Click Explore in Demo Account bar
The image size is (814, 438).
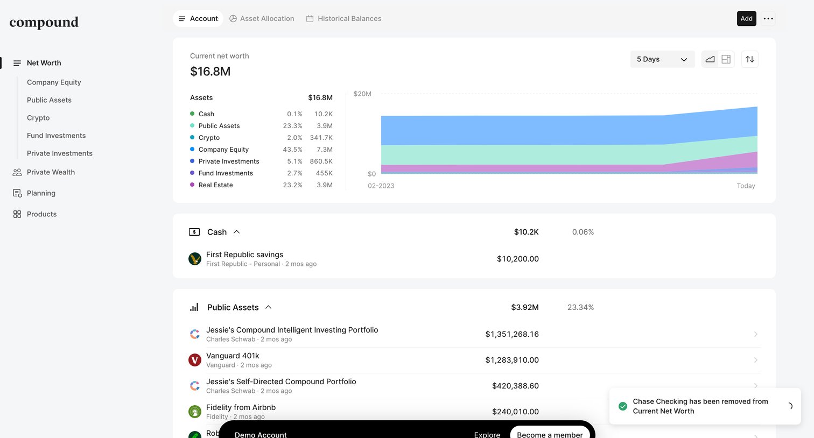click(x=487, y=435)
